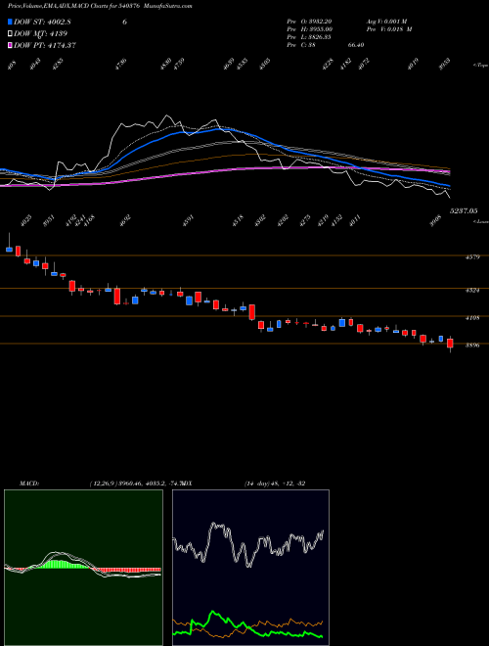
Task: Click the 4198 price level label
Action: point(472,318)
